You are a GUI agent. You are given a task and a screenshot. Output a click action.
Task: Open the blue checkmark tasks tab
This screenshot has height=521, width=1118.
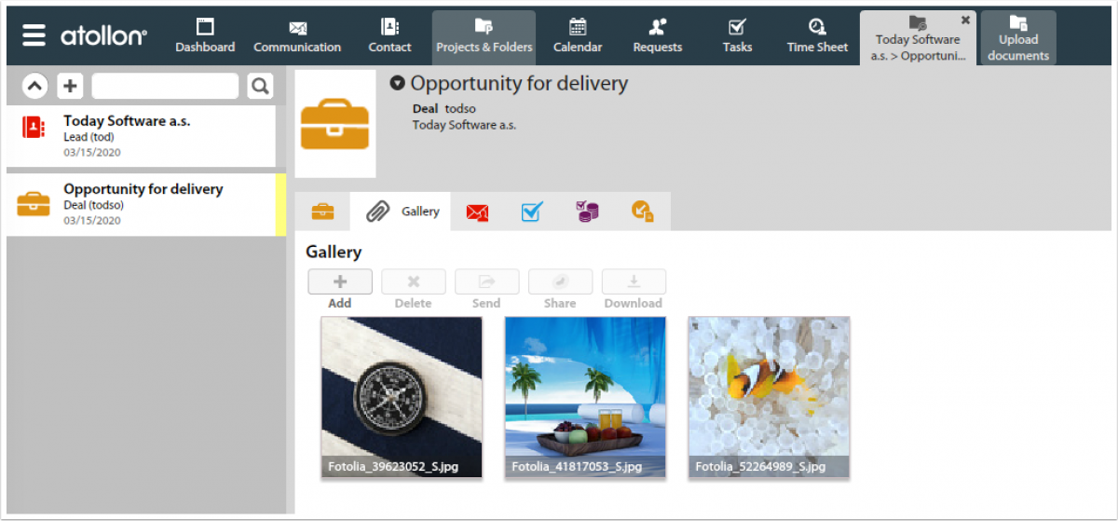(532, 212)
